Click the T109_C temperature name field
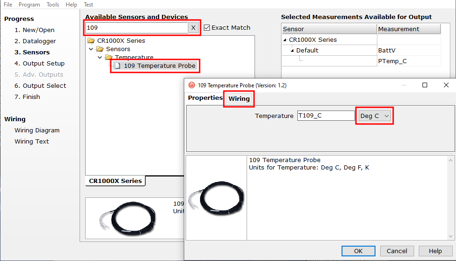Viewport: 456px width, 261px height. (x=326, y=116)
